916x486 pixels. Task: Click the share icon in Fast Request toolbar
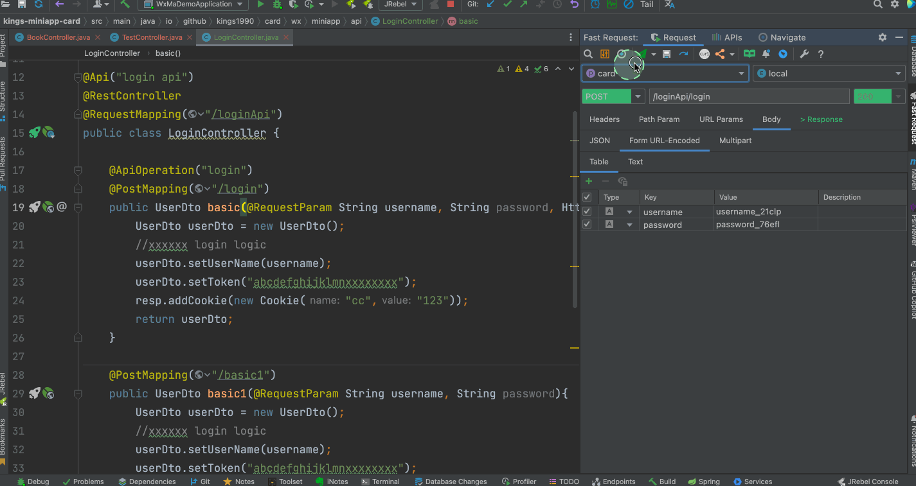point(720,55)
